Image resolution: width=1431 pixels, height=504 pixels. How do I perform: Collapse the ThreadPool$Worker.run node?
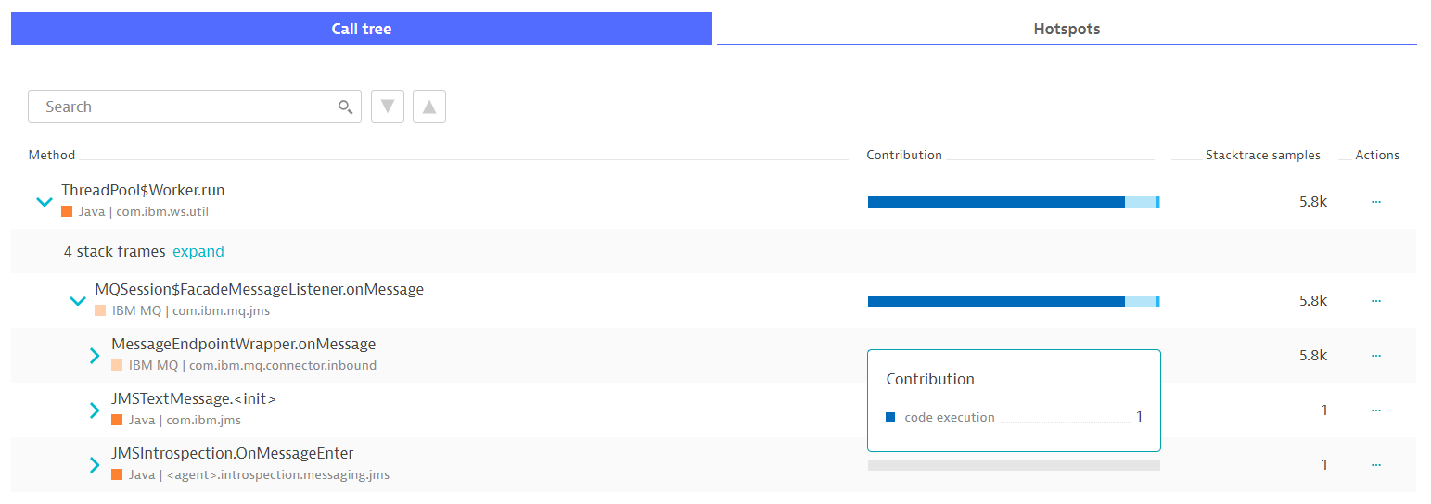click(44, 201)
